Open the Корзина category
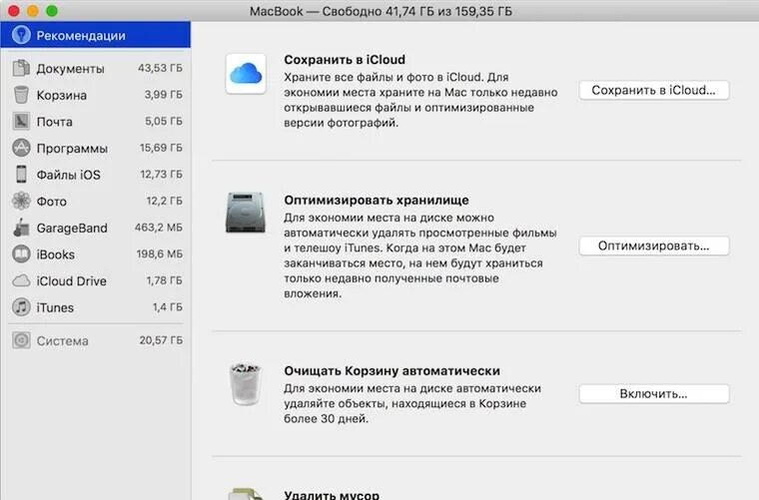759x500 pixels. 96,95
